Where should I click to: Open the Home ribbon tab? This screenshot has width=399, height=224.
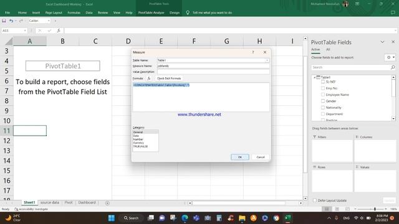(x=22, y=12)
